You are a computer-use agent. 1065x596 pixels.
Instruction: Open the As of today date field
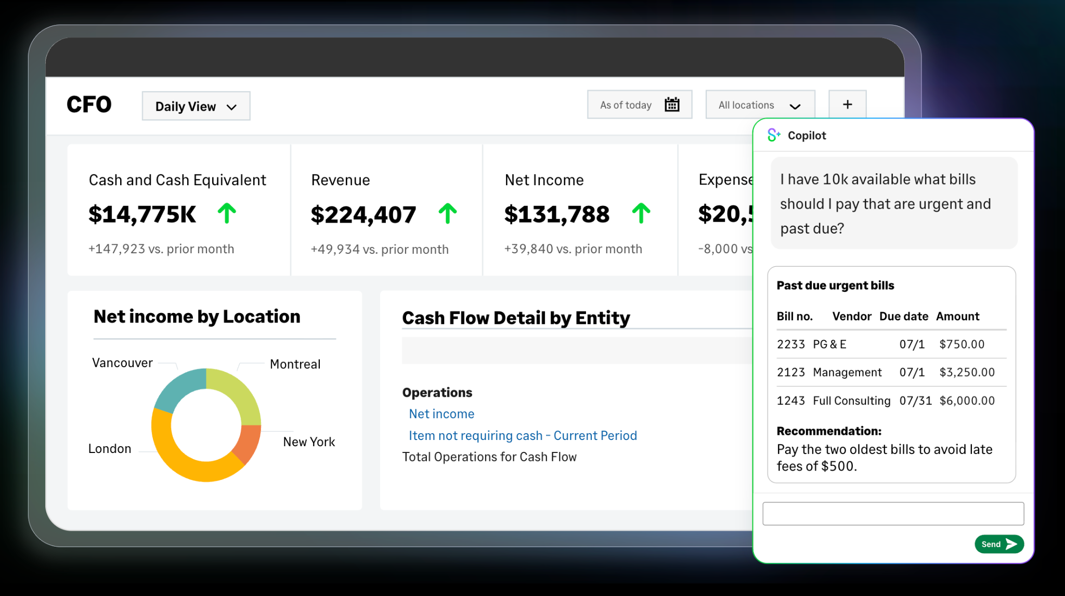click(640, 105)
